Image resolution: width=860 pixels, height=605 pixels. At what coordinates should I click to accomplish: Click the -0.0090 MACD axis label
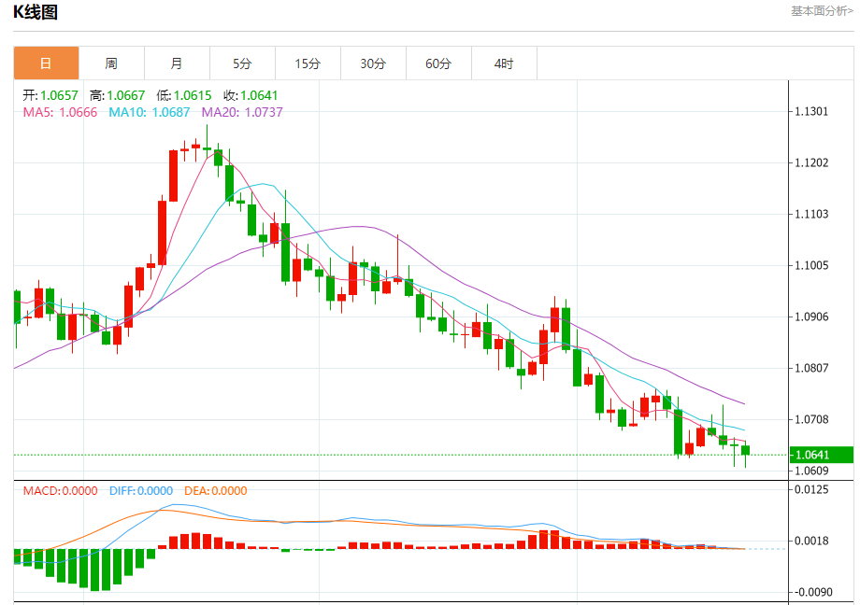[x=811, y=592]
